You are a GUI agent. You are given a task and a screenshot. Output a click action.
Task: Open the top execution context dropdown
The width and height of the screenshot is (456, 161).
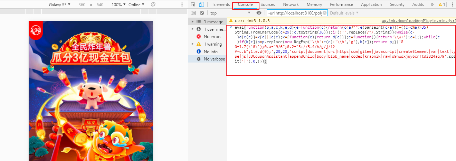point(230,13)
